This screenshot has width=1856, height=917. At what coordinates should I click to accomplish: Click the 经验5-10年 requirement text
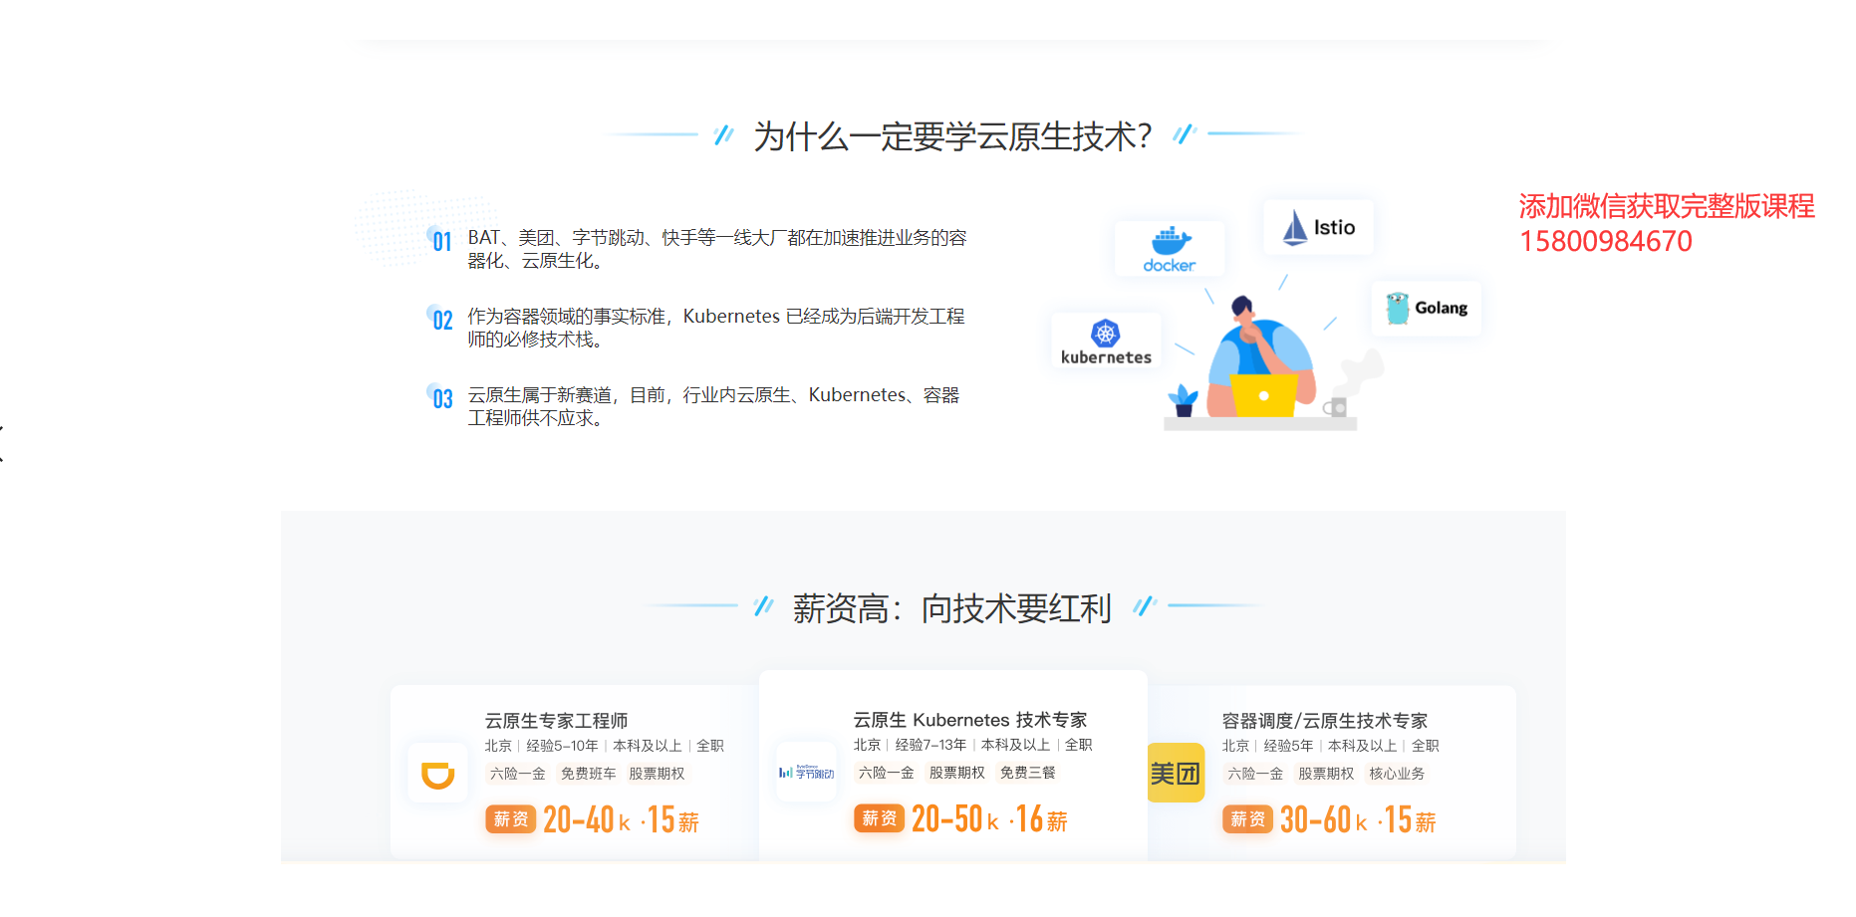(562, 746)
